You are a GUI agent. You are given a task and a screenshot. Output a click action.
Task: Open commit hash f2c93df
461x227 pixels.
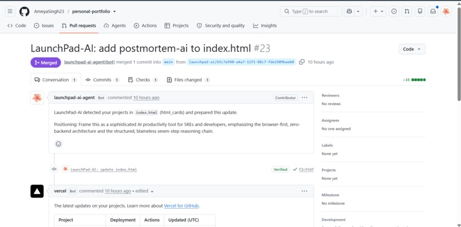coord(306,169)
